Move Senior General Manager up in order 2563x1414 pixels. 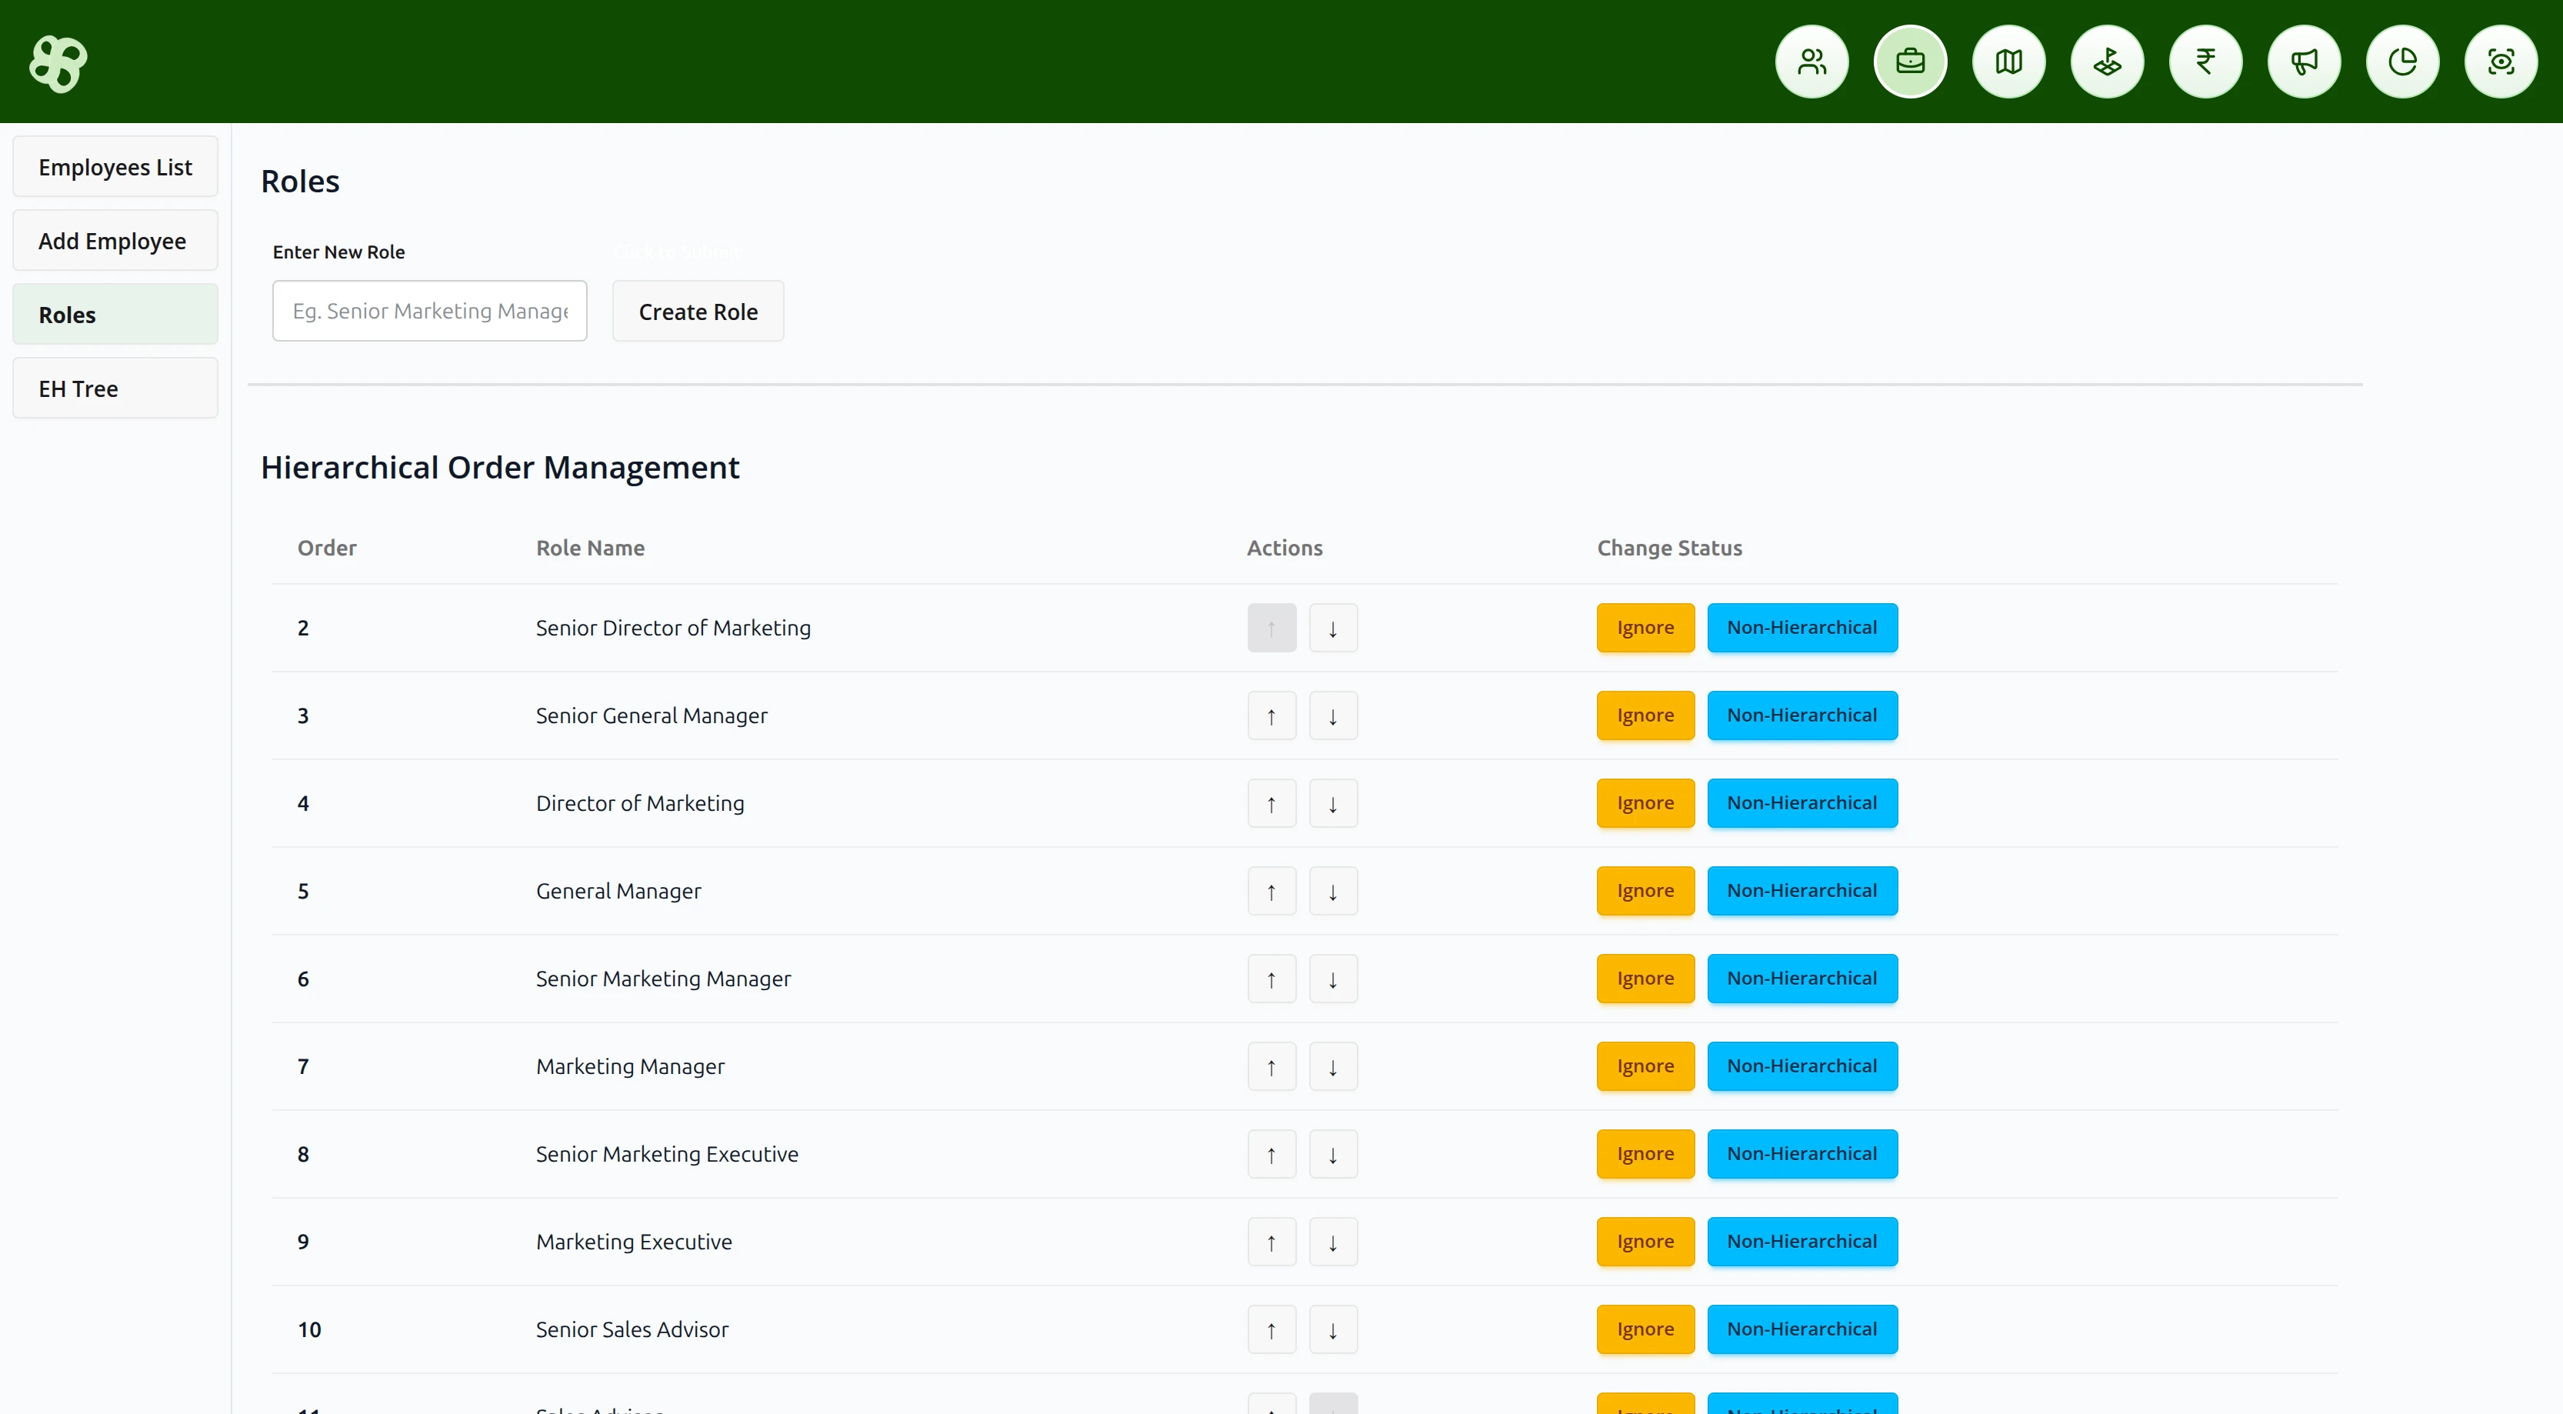pyautogui.click(x=1271, y=715)
